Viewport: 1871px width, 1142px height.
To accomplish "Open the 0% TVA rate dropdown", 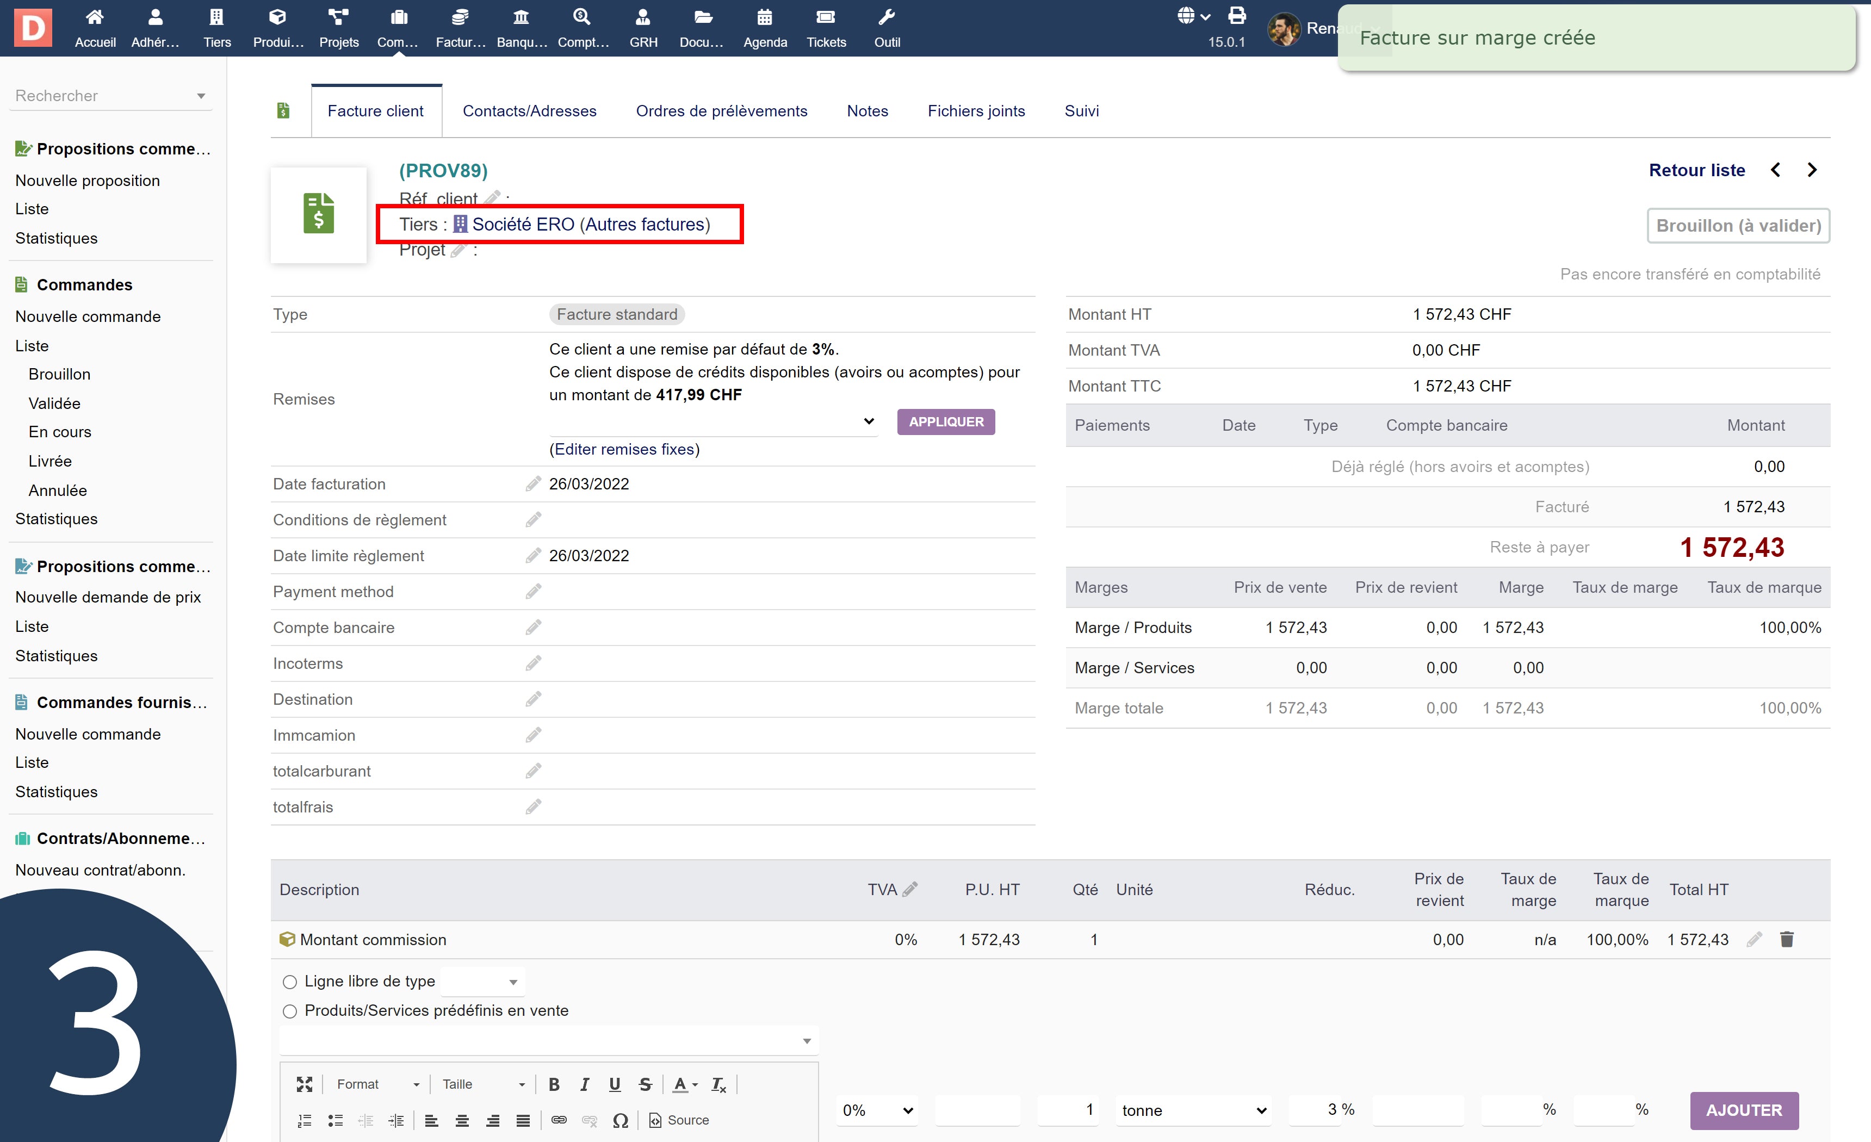I will tap(876, 1110).
